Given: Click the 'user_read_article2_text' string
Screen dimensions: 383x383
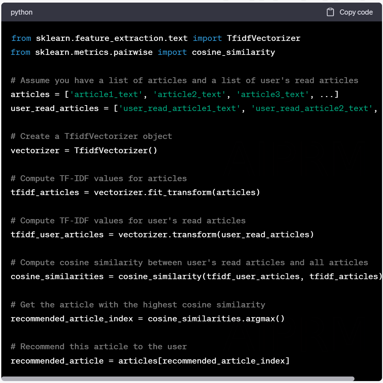Looking at the screenshot, I should click(x=312, y=108).
